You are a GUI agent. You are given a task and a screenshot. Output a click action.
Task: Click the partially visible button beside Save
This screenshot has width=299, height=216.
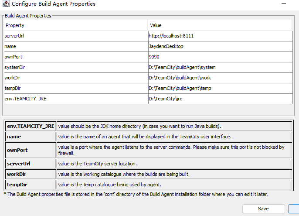[x=294, y=209]
